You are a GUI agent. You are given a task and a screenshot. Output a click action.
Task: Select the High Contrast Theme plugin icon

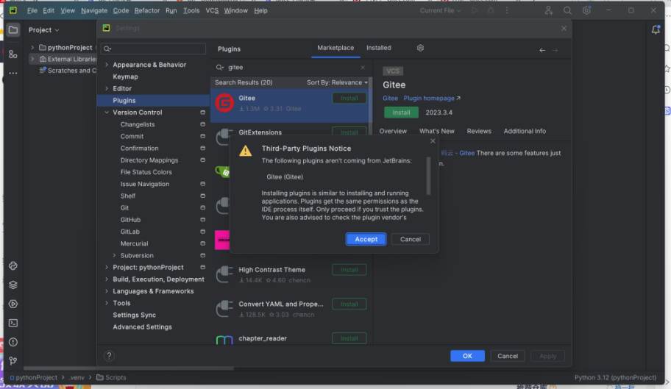coord(224,274)
